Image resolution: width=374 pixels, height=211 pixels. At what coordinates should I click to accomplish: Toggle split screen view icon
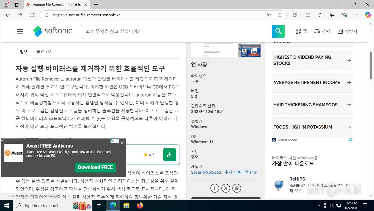[308, 15]
